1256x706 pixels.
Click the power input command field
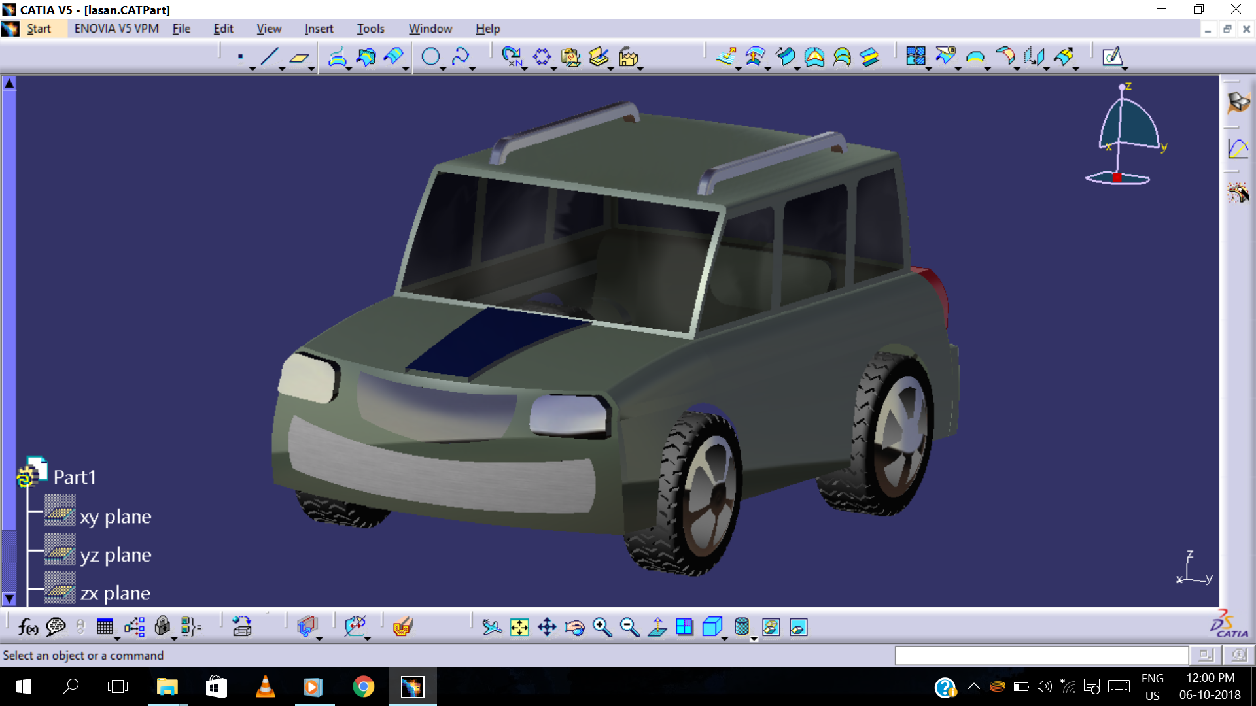pos(1041,655)
